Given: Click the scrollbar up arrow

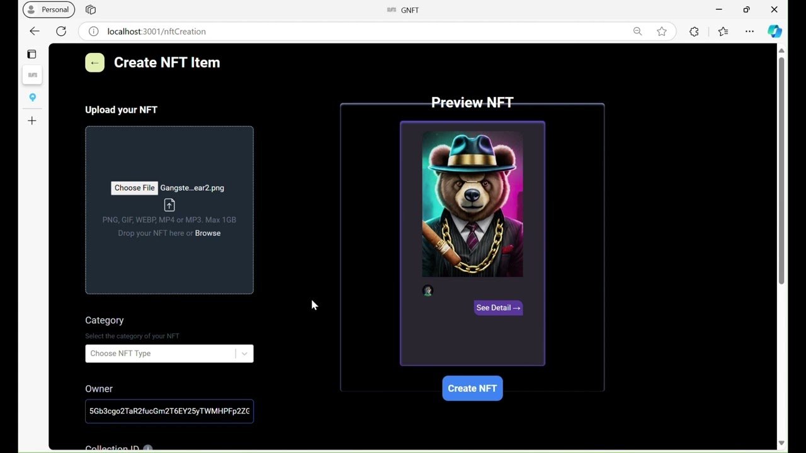Looking at the screenshot, I should (x=781, y=50).
